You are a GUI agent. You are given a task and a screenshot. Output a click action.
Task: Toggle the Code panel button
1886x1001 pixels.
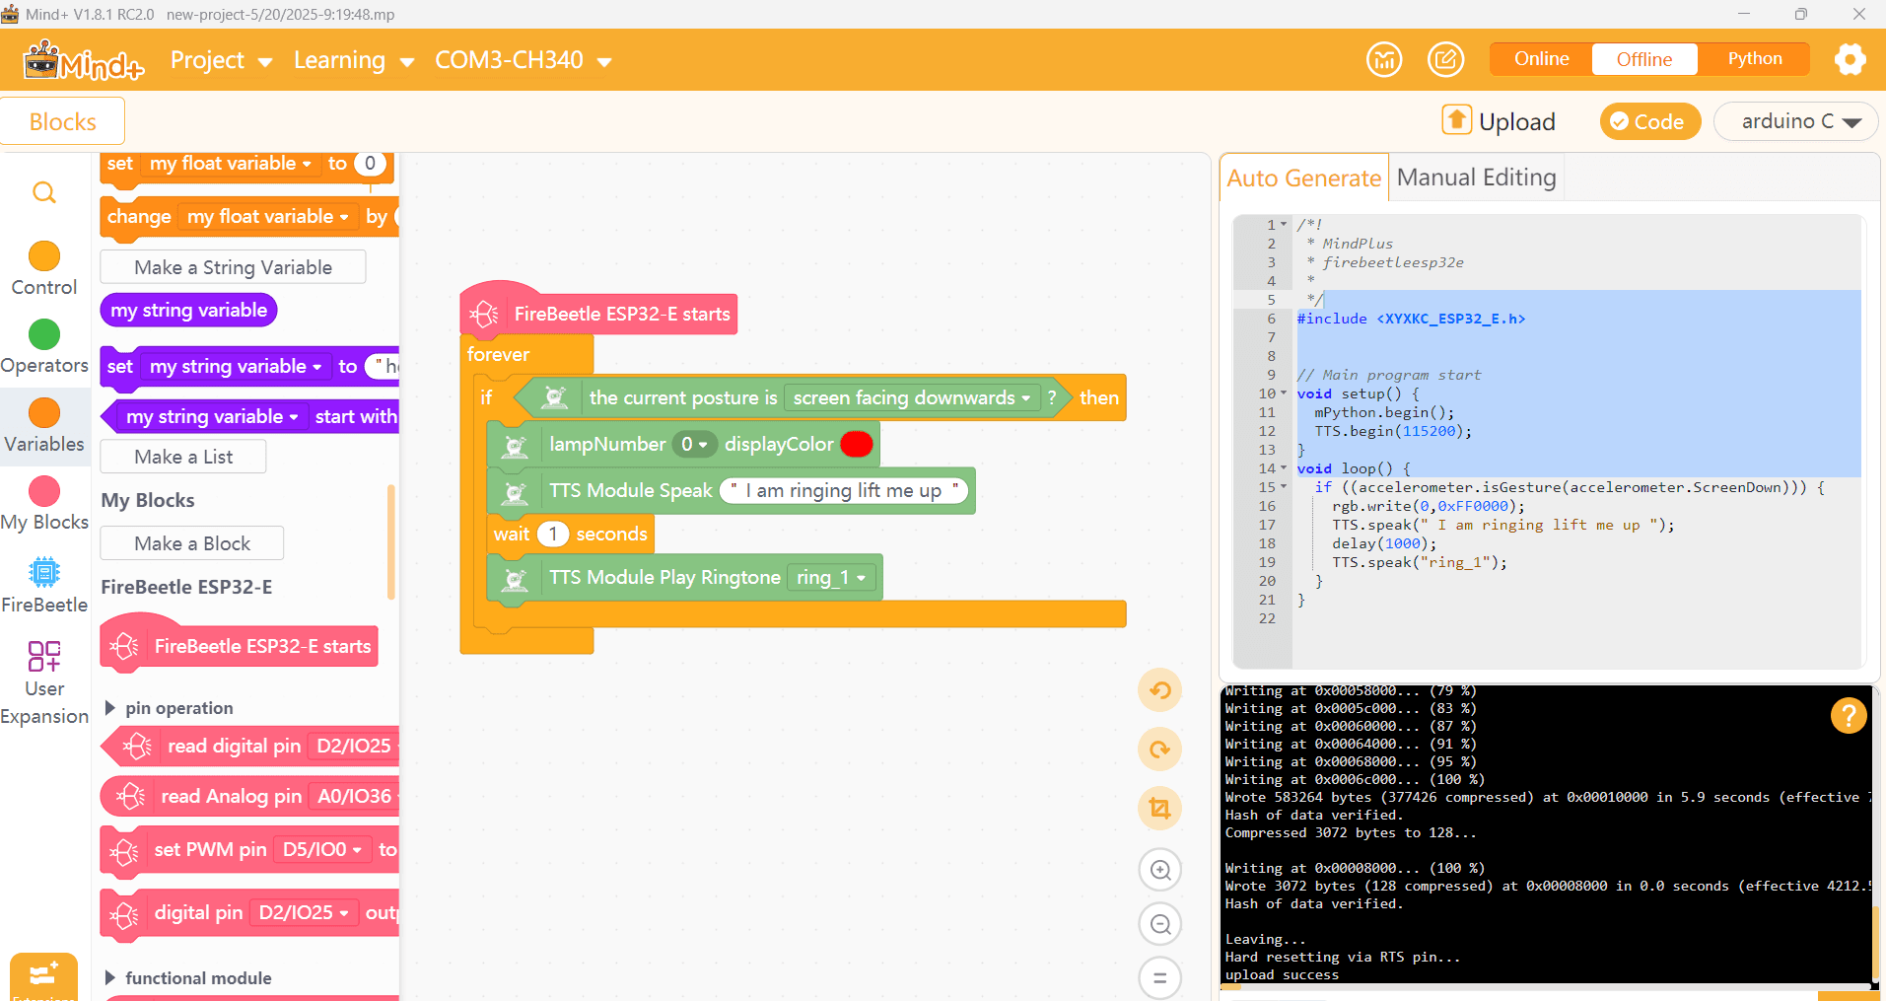tap(1649, 121)
